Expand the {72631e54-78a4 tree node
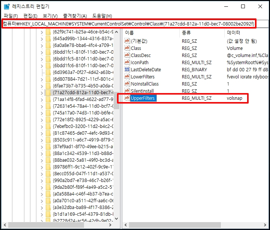This screenshot has height=230, width=270. tap(42, 107)
